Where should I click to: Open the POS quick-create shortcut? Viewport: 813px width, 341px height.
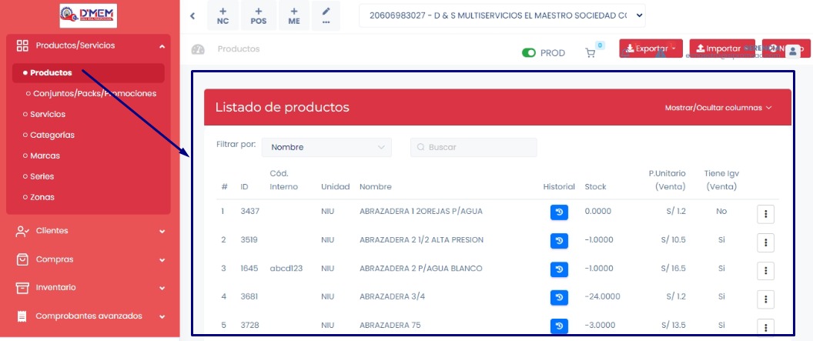click(x=259, y=15)
